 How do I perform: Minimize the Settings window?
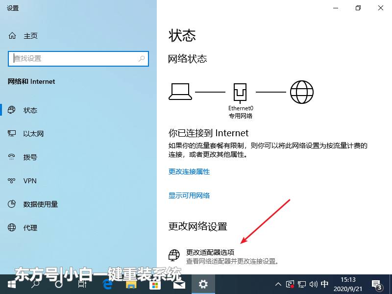click(x=336, y=8)
